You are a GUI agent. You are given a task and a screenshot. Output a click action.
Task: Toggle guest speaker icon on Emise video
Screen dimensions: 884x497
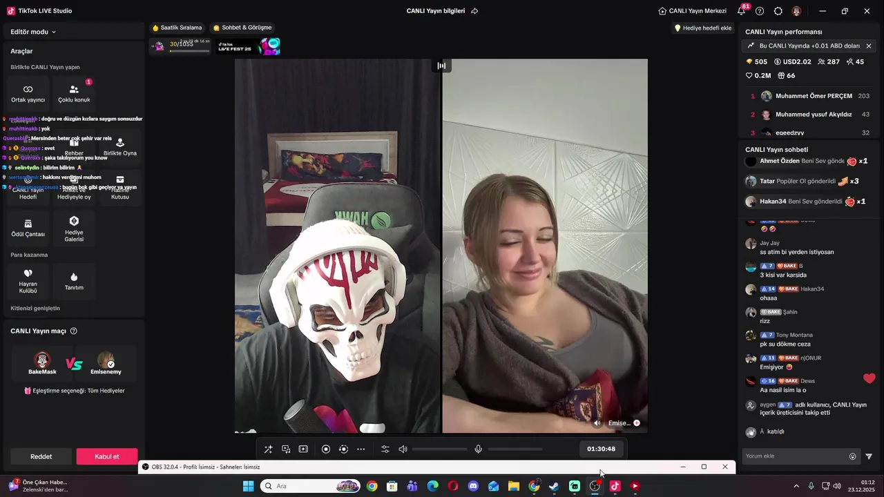point(597,423)
